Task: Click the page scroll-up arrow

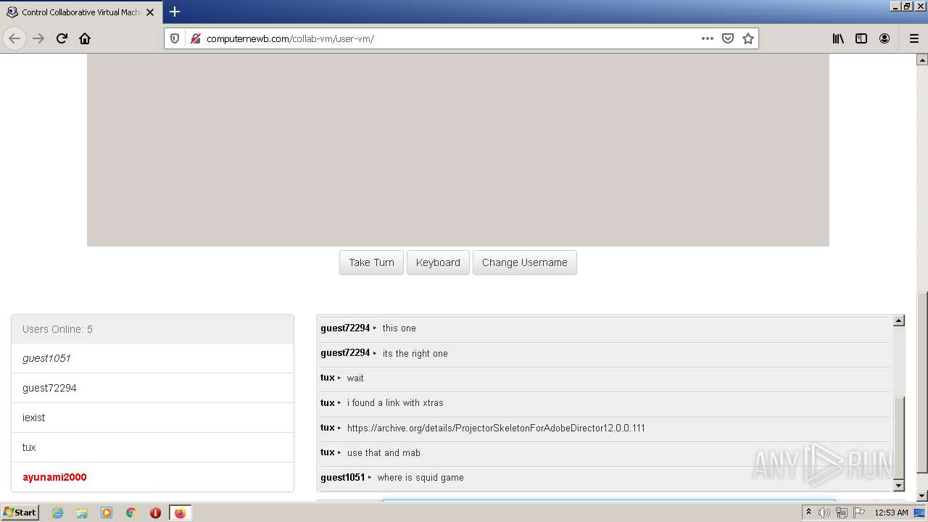Action: pos(922,59)
